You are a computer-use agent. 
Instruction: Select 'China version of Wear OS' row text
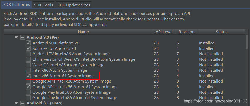(84, 59)
